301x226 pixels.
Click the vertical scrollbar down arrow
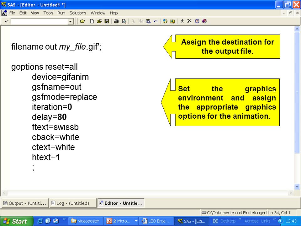297,186
